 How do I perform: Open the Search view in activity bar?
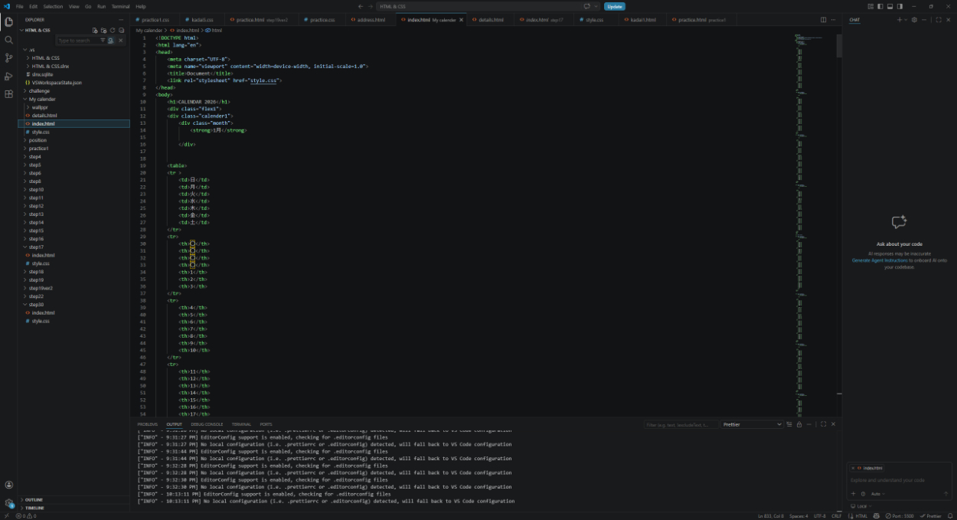(9, 40)
